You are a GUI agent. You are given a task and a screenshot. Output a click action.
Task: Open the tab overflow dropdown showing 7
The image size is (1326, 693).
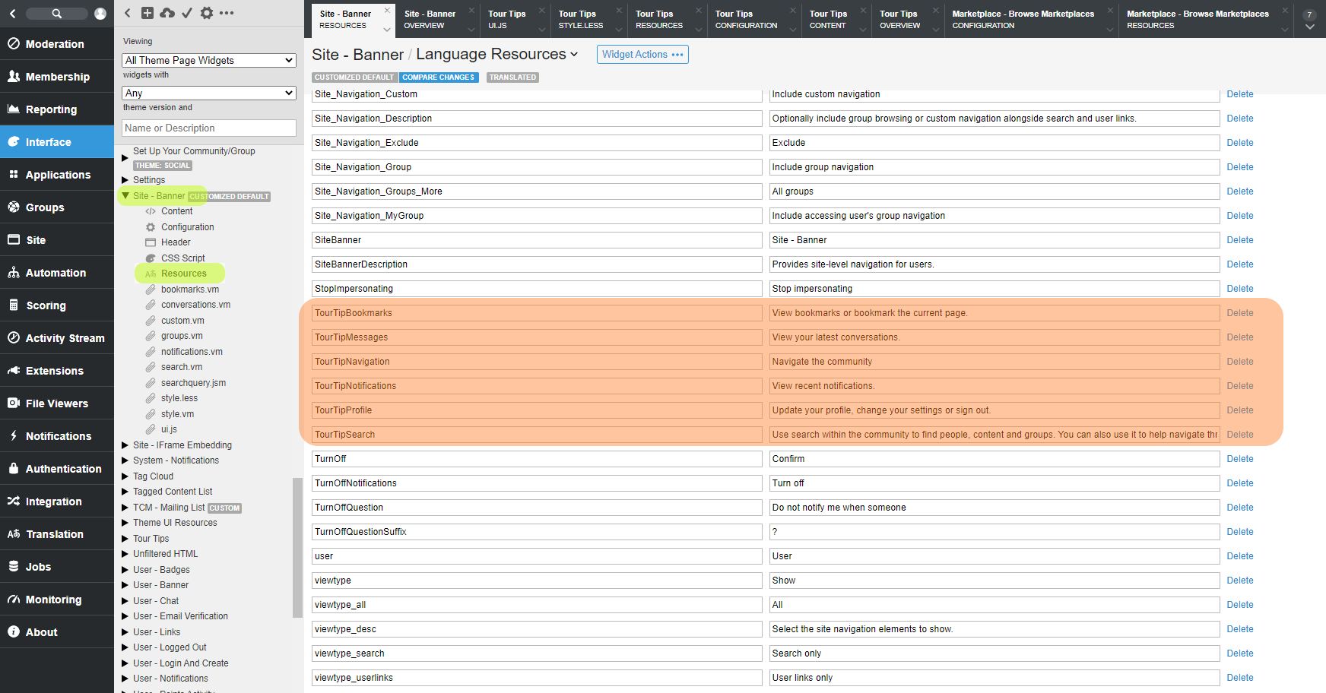pyautogui.click(x=1309, y=20)
